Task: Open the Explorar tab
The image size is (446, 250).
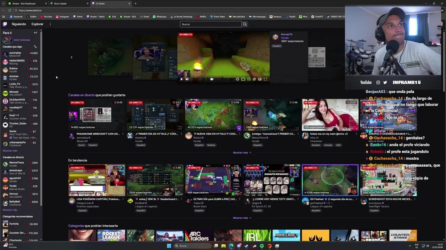Action: pyautogui.click(x=37, y=24)
